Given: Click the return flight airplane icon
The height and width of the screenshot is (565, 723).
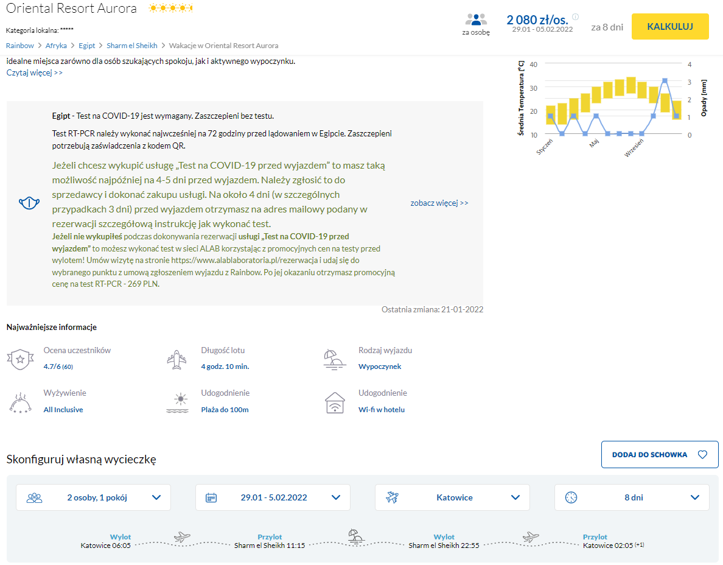Looking at the screenshot, I should [531, 537].
